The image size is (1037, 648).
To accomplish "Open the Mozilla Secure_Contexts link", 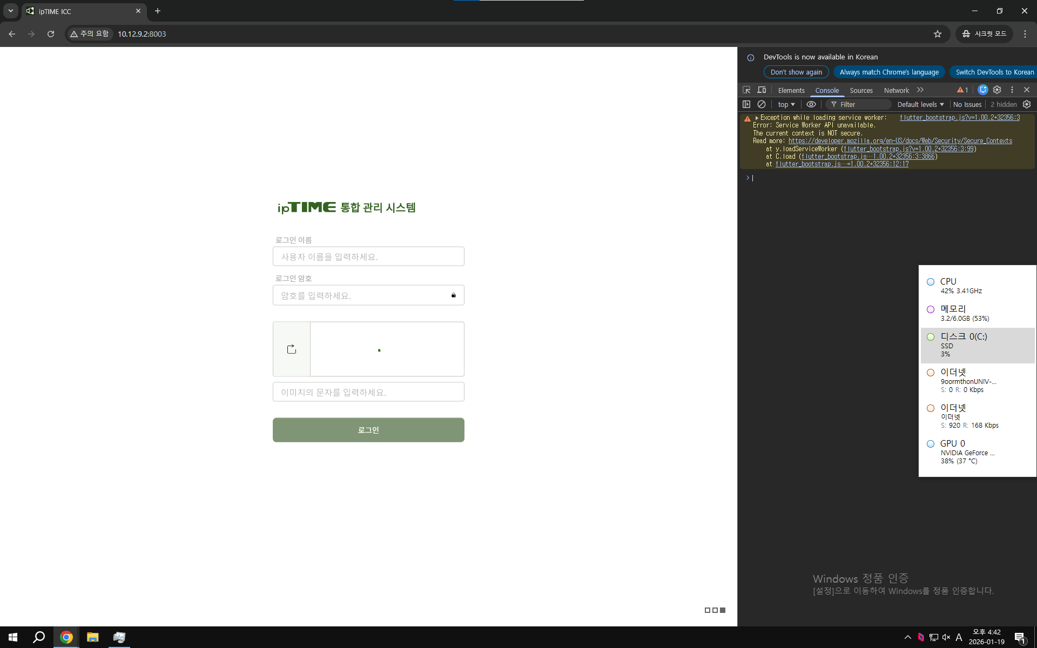I will coord(900,141).
